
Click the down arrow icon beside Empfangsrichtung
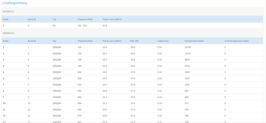pos(2,3)
